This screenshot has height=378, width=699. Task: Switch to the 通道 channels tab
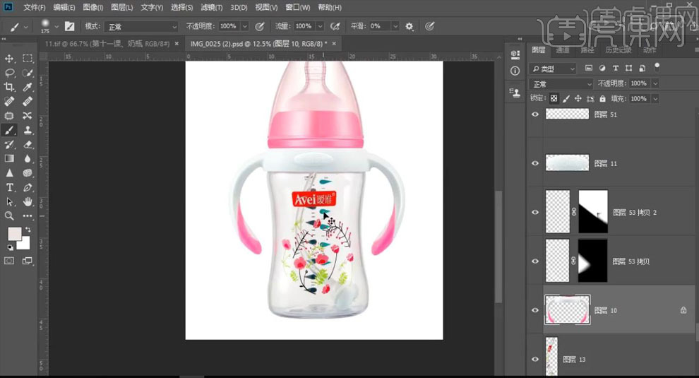tap(563, 50)
